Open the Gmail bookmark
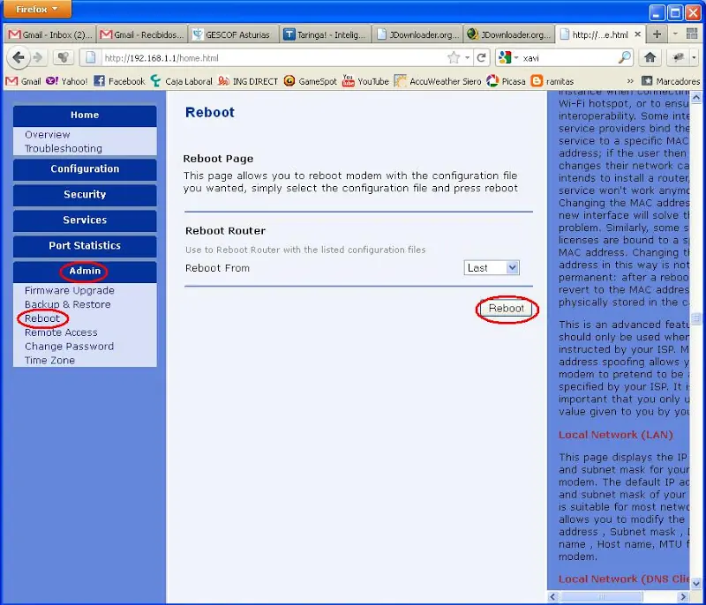This screenshot has width=706, height=605. 24,81
